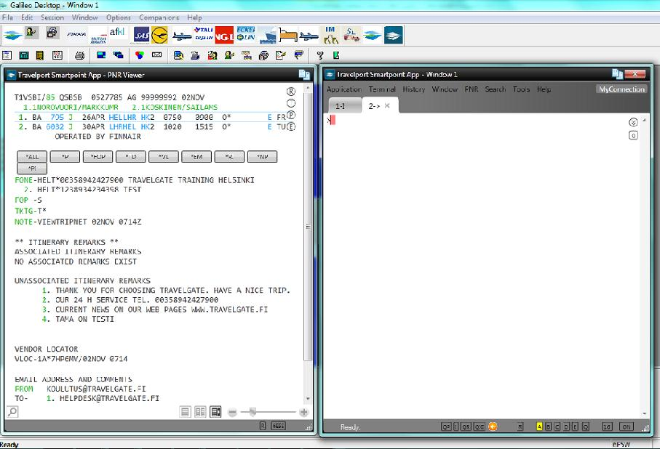Open the PNR menu in Smartpoint Window 1
This screenshot has width=660, height=449.
472,89
